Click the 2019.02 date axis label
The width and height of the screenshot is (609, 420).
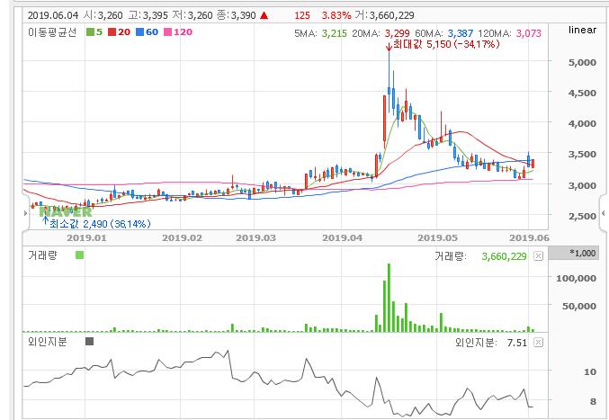point(182,238)
